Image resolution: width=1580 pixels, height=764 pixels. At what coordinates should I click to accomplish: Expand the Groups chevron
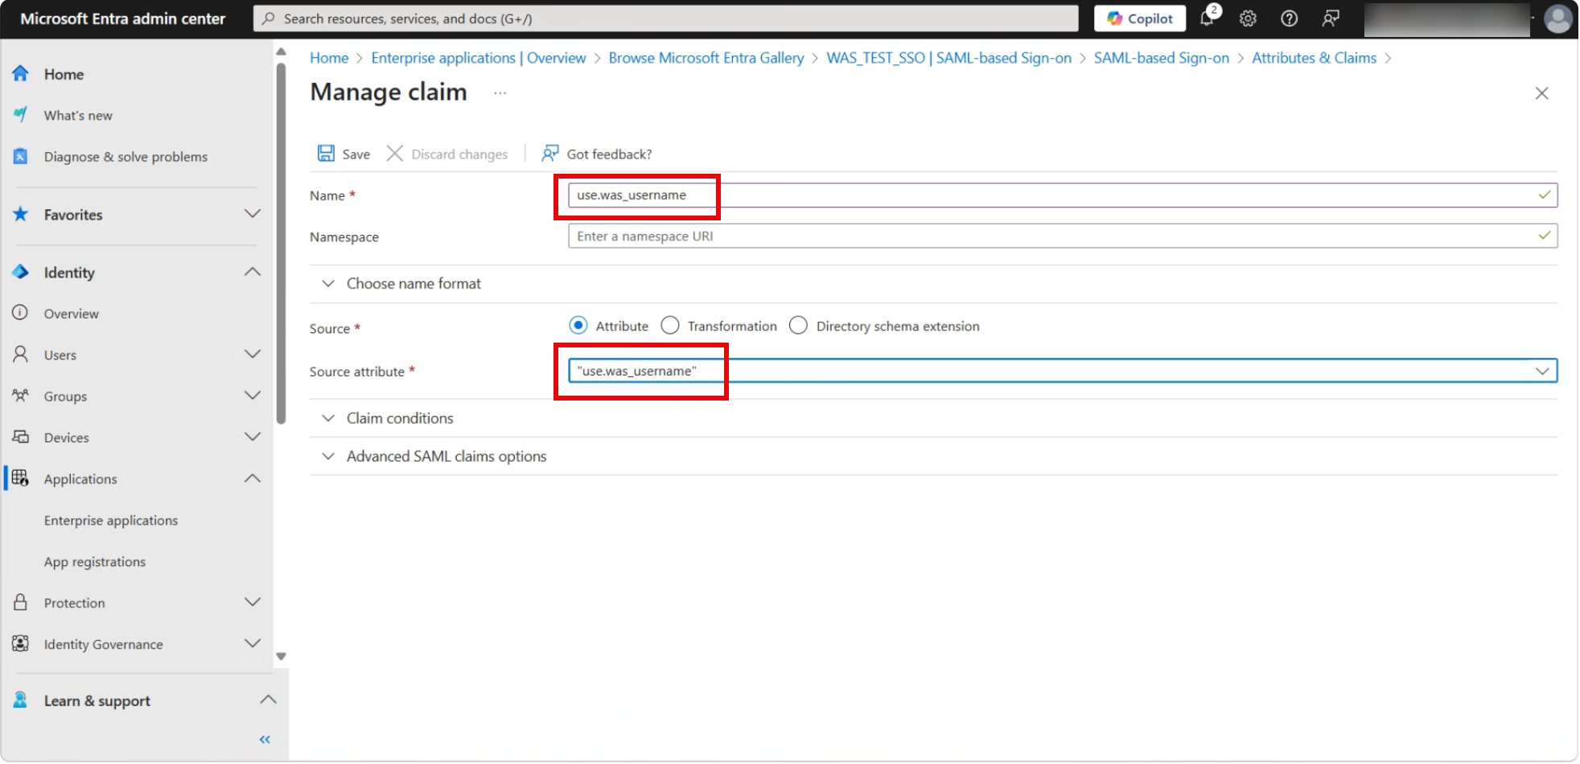[253, 396]
